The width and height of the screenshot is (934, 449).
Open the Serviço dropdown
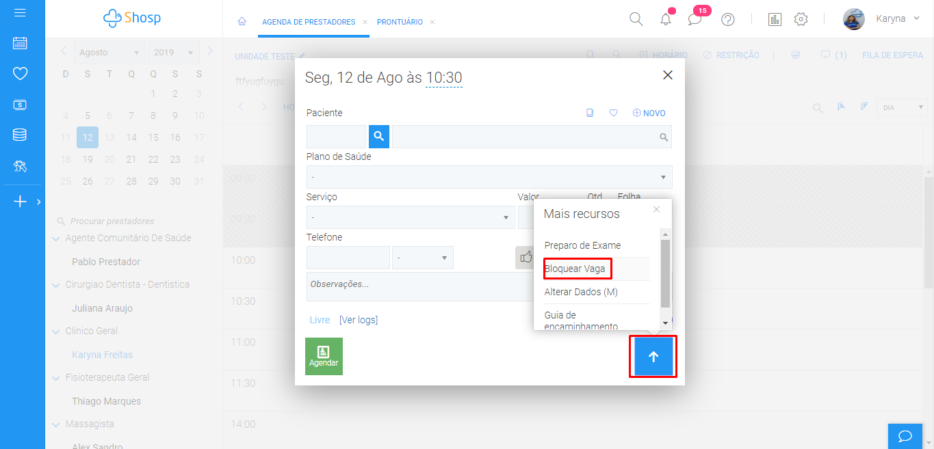(411, 217)
